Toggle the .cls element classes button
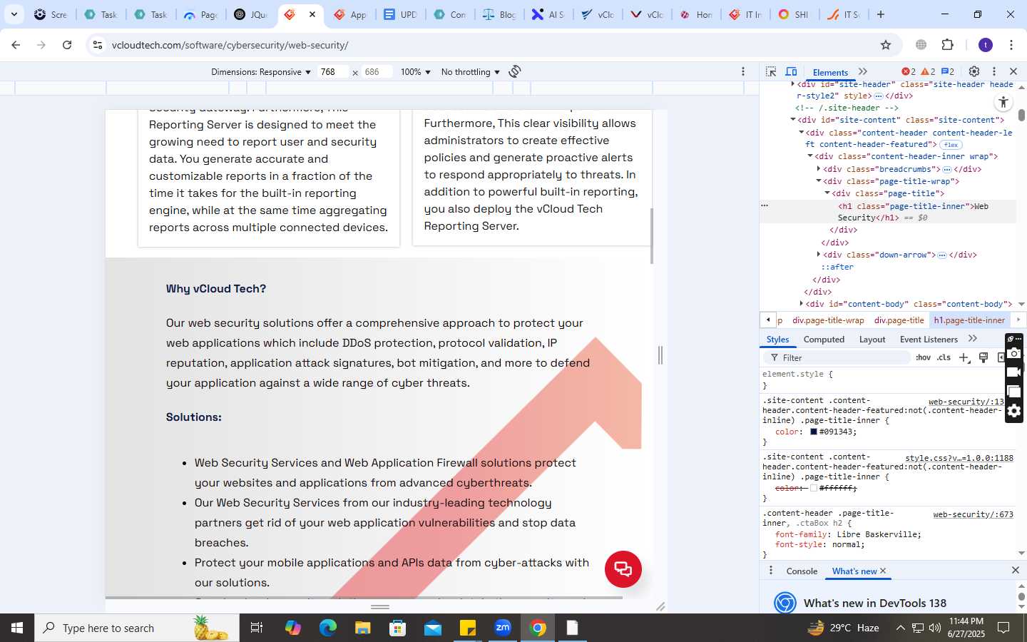 pos(944,357)
